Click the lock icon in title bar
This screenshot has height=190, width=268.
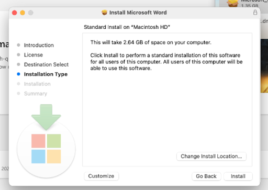(255, 13)
